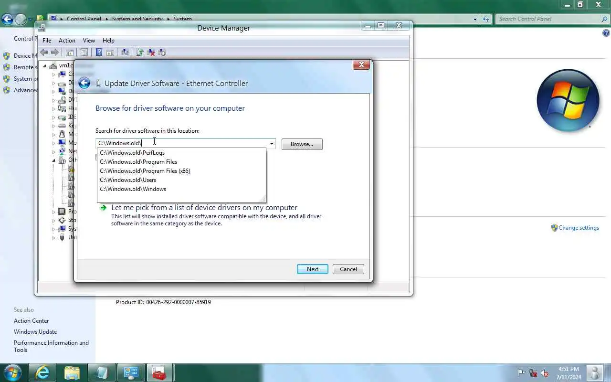611x382 pixels.
Task: Open the File menu in Device Manager
Action: pyautogui.click(x=47, y=41)
